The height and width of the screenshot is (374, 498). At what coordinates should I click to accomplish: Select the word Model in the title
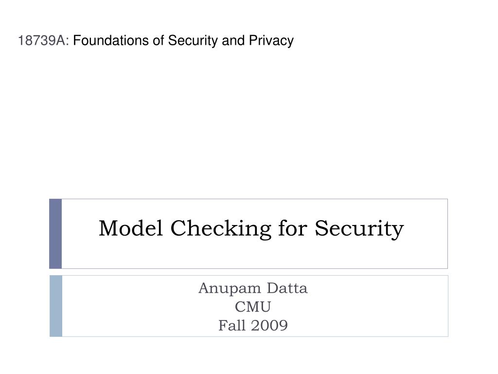(131, 228)
